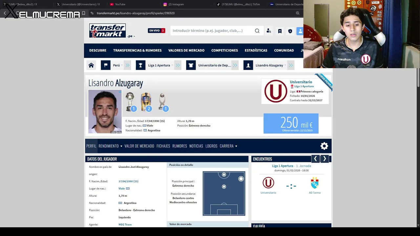420x236 pixels.
Task: Open the user account profile icon
Action: [x=300, y=31]
